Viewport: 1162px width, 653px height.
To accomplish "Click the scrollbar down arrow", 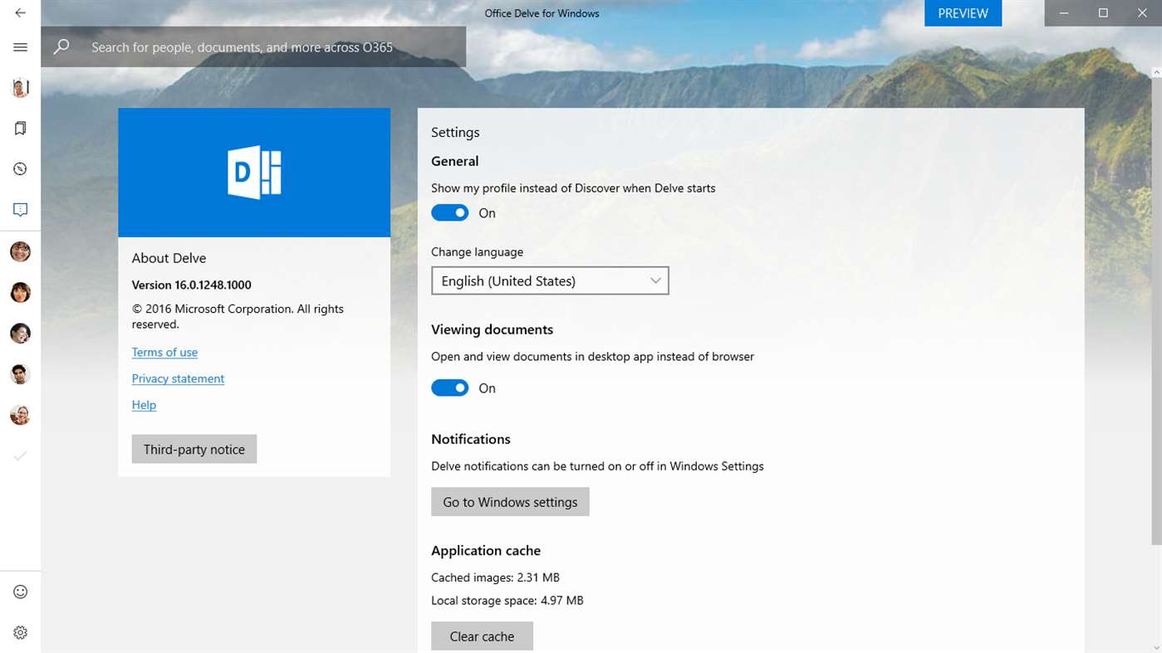I will click(1156, 647).
